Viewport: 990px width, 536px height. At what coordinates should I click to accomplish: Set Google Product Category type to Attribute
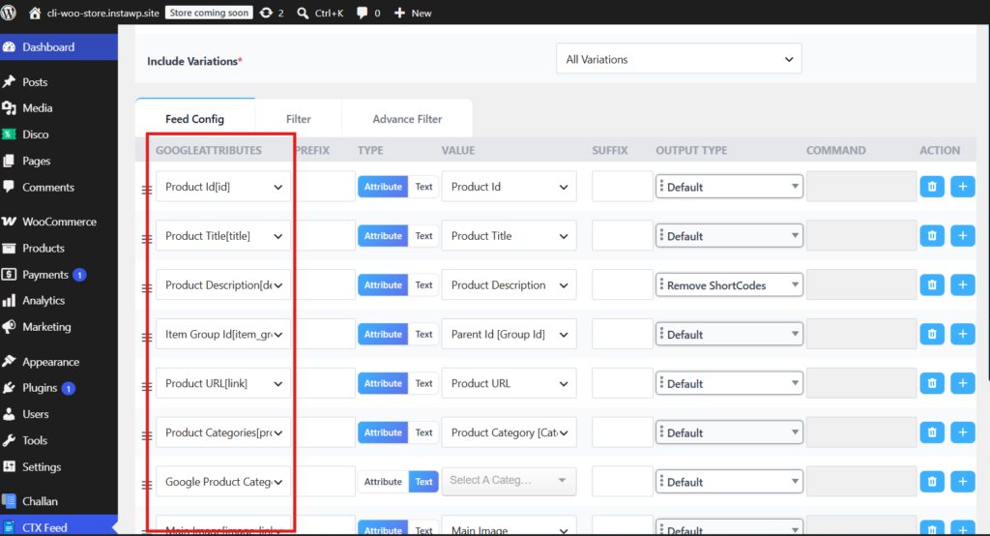coord(383,482)
